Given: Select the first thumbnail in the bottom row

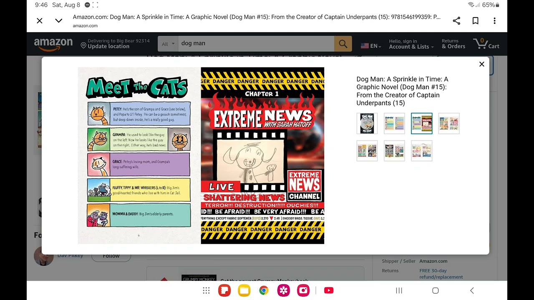Looking at the screenshot, I should click(367, 150).
